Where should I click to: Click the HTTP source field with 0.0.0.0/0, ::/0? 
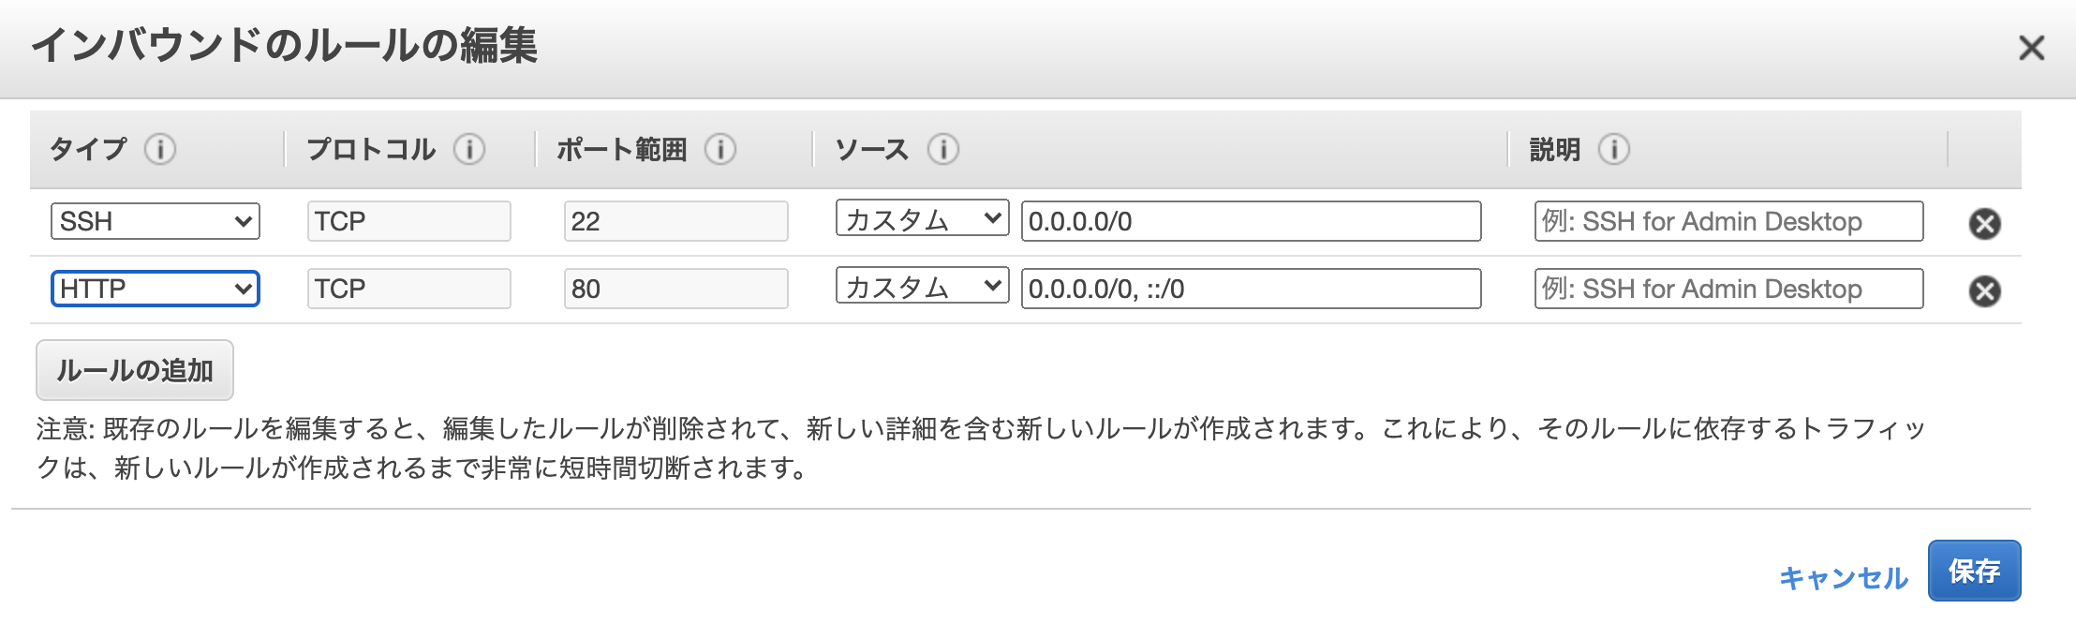[x=1251, y=289]
